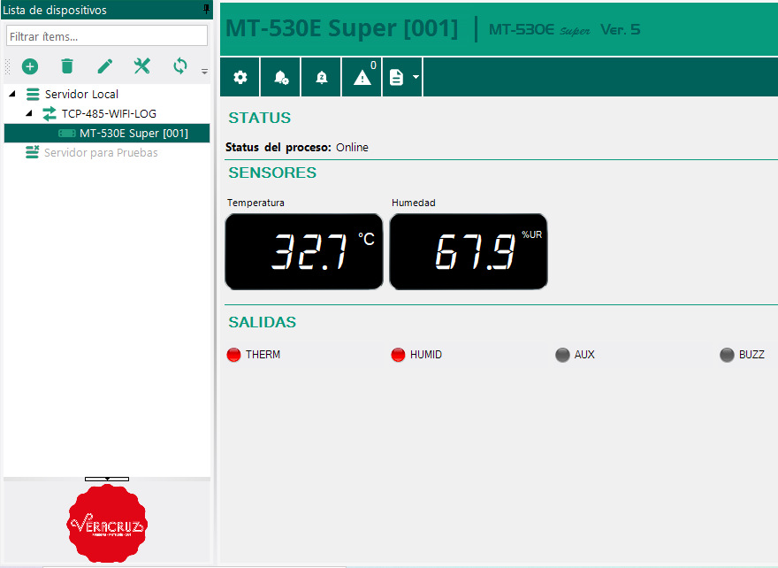The height and width of the screenshot is (568, 778).
Task: Open the device toolbar overflow options
Action: pyautogui.click(x=204, y=72)
